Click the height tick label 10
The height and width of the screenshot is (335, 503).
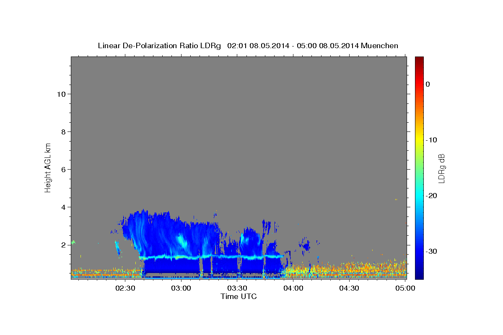click(61, 94)
